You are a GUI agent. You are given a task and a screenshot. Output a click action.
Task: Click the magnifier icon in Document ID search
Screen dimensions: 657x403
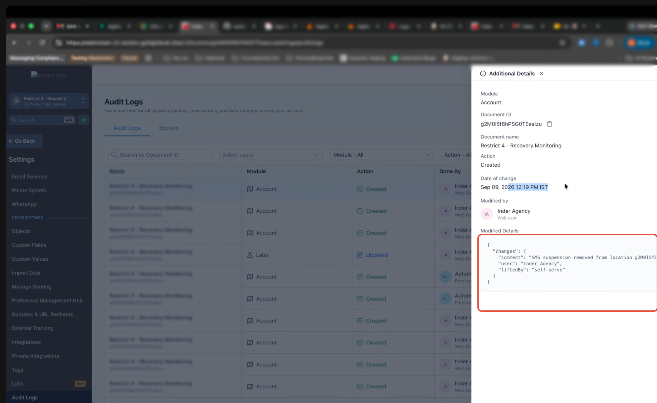[x=114, y=155]
